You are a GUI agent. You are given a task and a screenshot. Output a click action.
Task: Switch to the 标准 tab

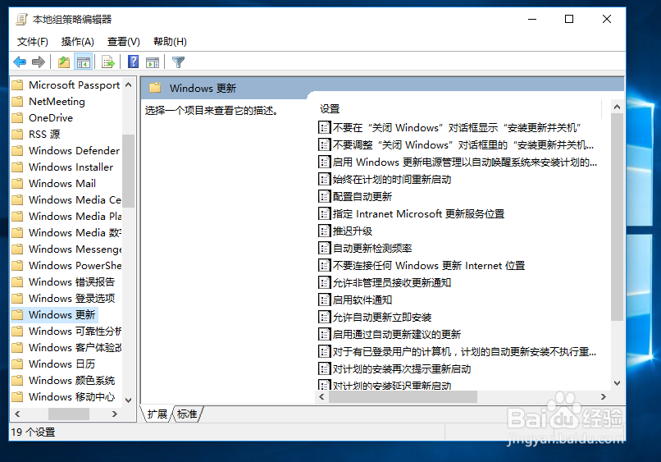[187, 414]
